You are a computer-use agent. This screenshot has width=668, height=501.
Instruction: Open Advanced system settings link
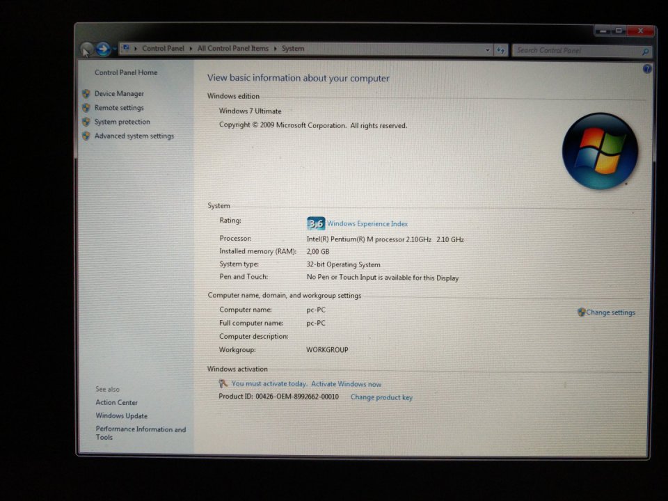[x=134, y=136]
